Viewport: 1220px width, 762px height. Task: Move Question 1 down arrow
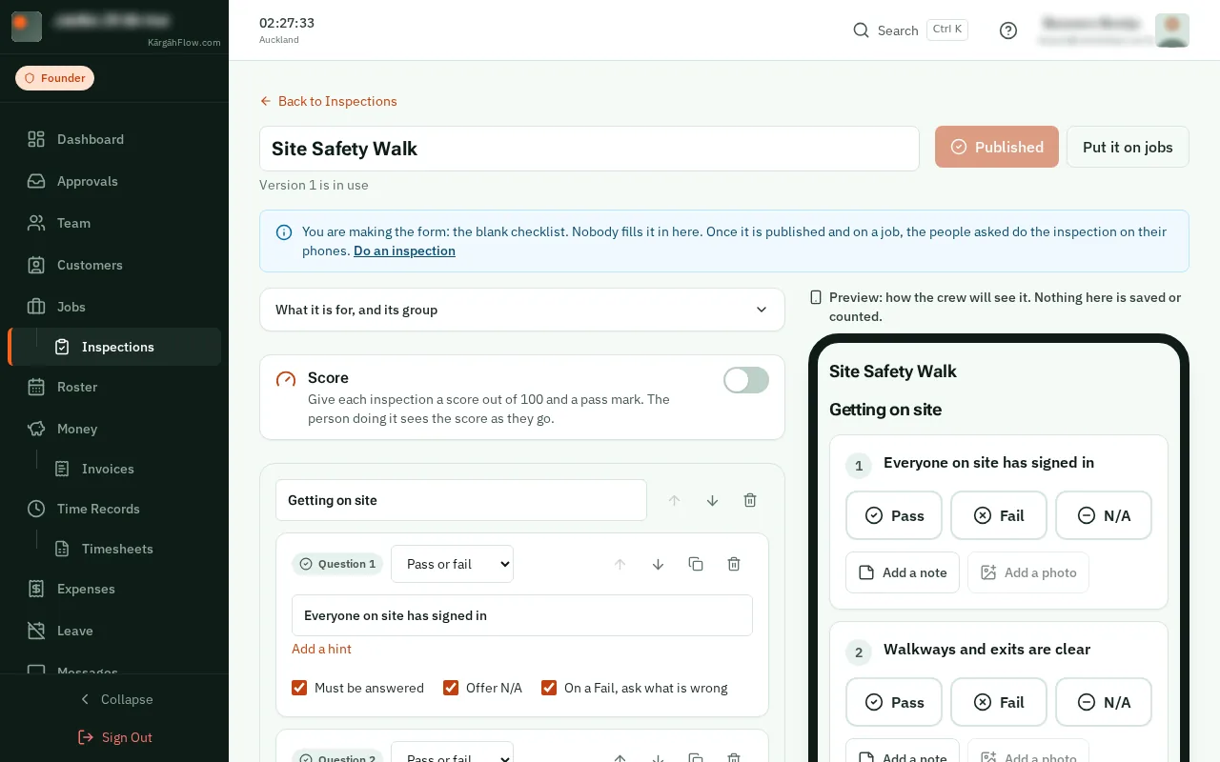(658, 564)
